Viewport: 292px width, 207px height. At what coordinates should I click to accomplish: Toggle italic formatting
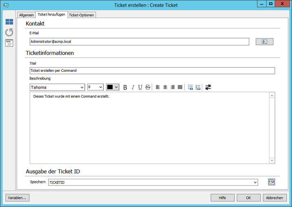click(133, 87)
